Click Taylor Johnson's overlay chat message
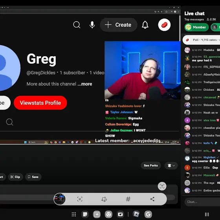 tap(121, 112)
